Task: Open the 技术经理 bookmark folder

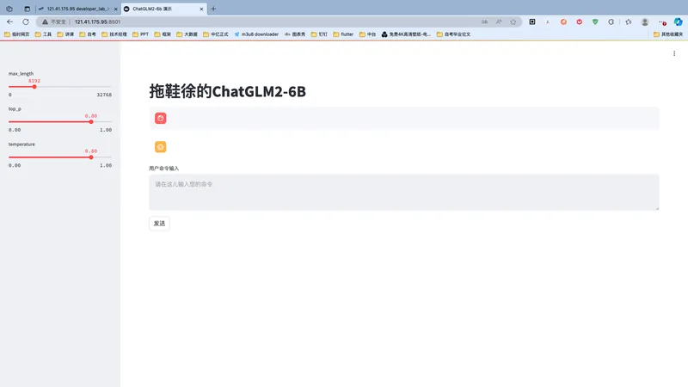Action: 114,34
